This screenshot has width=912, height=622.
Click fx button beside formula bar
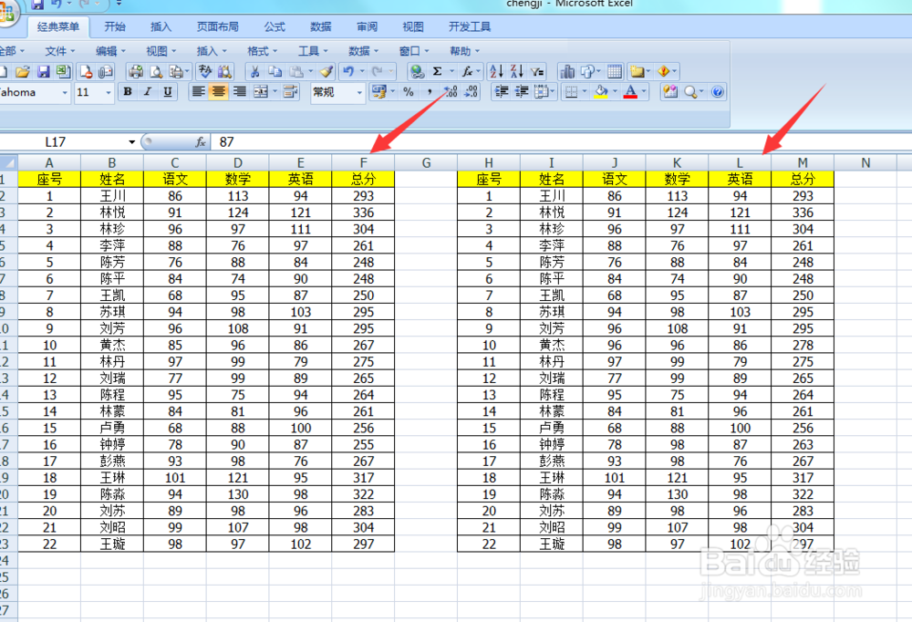[x=200, y=142]
